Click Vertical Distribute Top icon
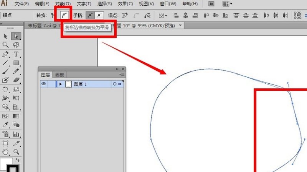The image size is (307, 172). (236, 15)
